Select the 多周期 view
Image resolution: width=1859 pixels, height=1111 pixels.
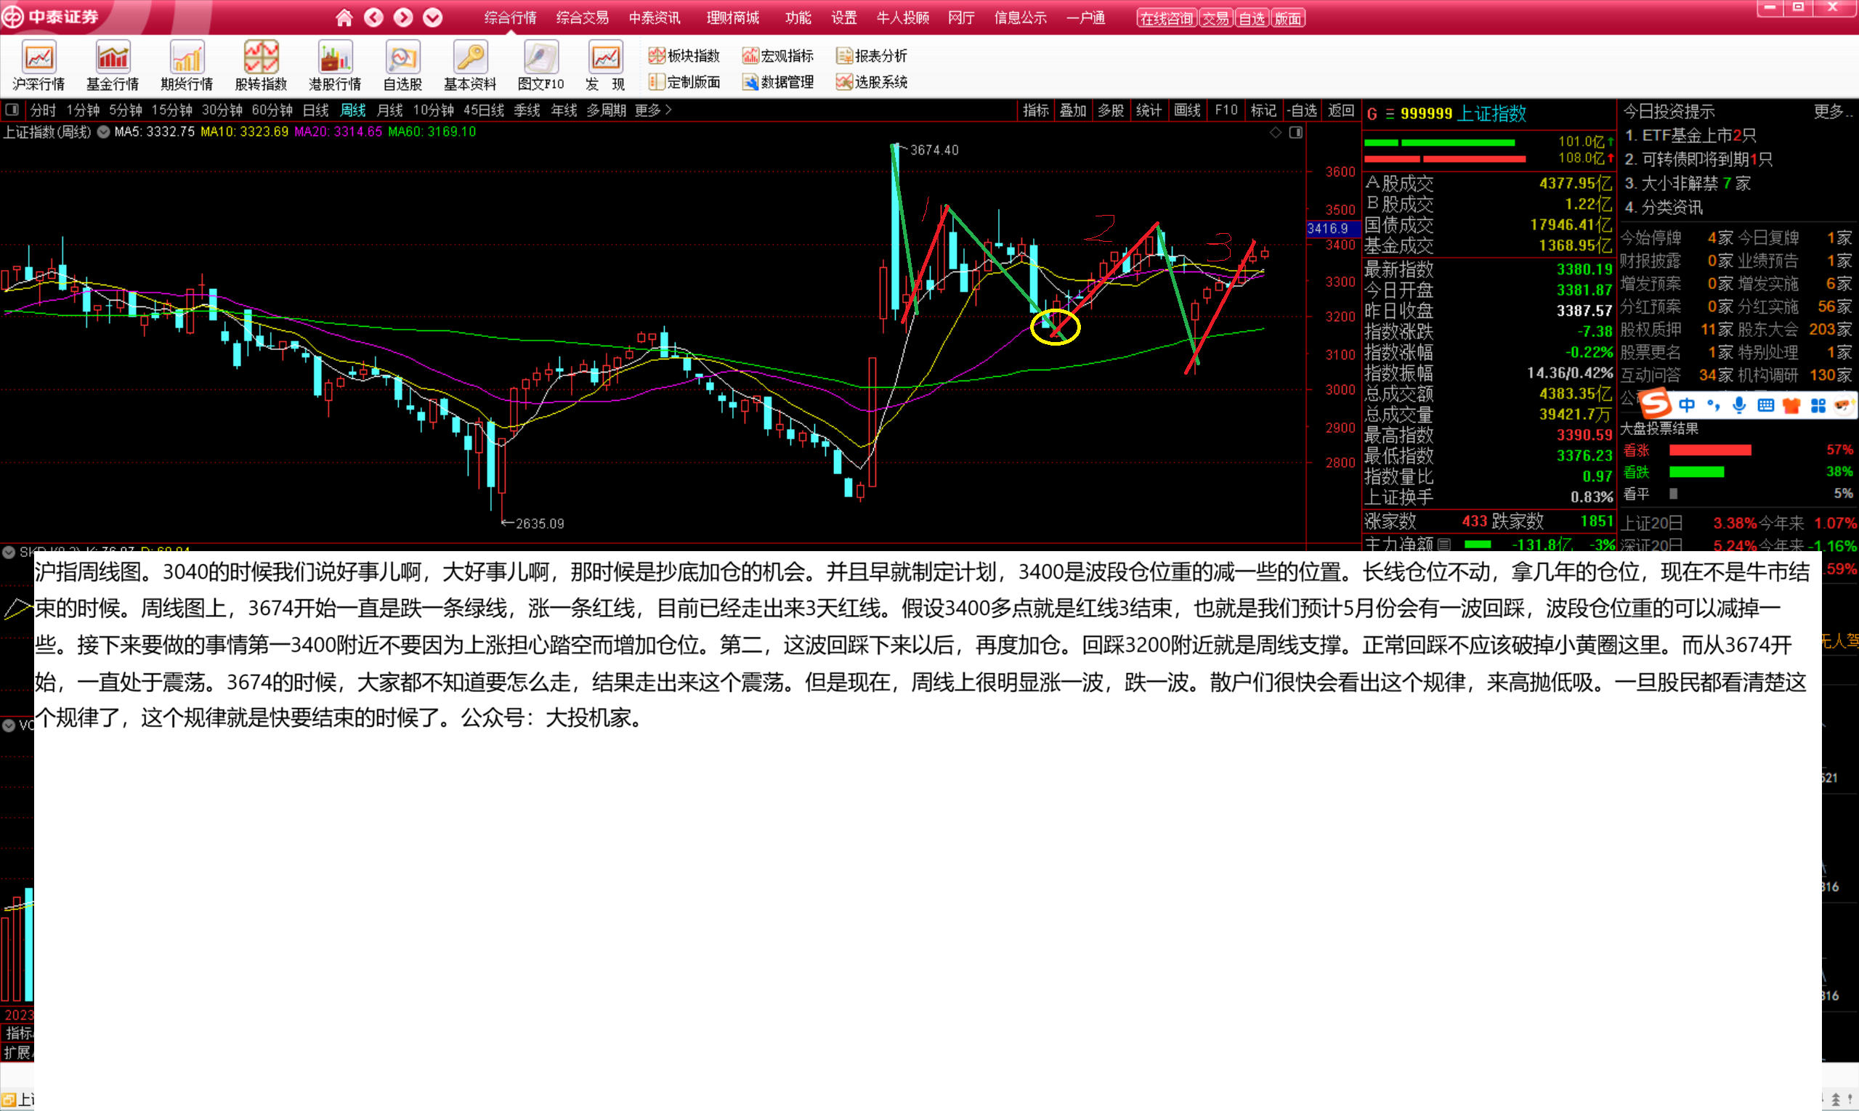606,110
